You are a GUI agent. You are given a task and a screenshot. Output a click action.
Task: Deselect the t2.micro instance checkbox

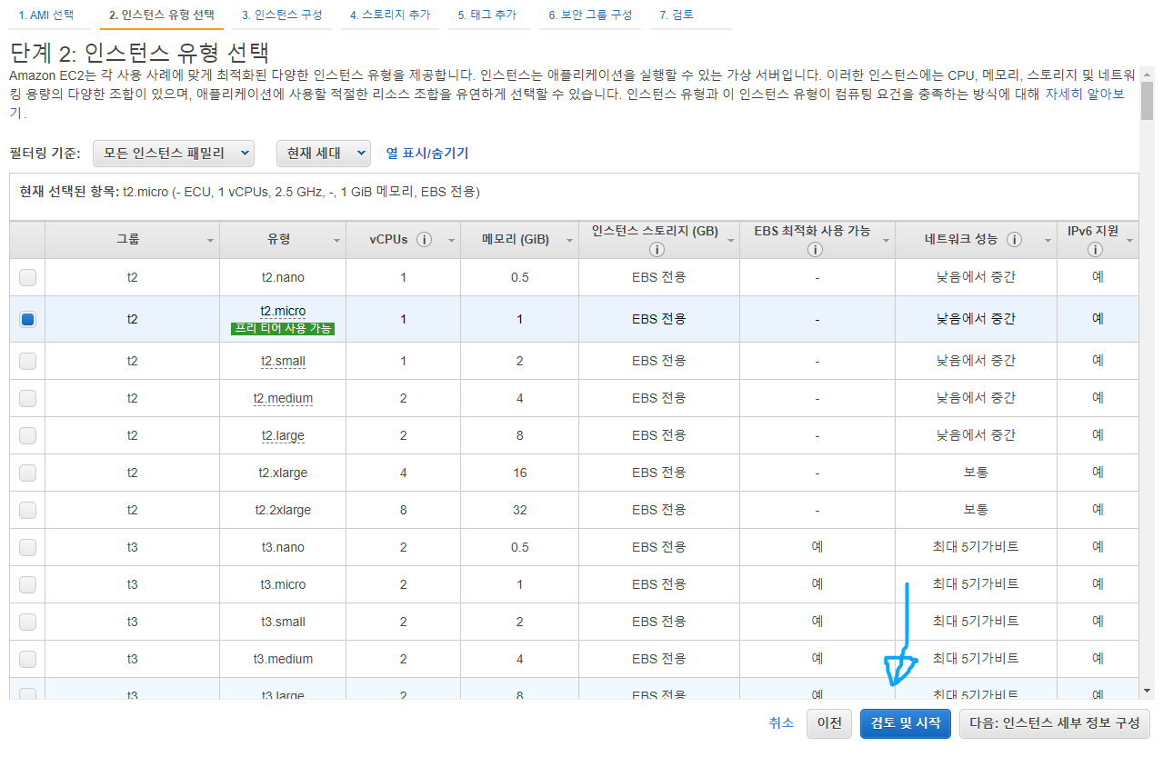coord(27,319)
